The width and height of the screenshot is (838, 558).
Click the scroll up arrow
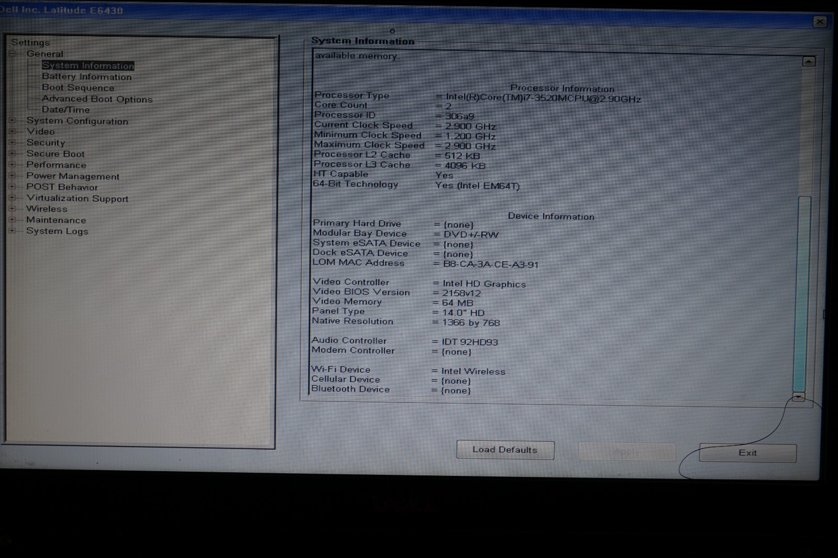(x=809, y=62)
